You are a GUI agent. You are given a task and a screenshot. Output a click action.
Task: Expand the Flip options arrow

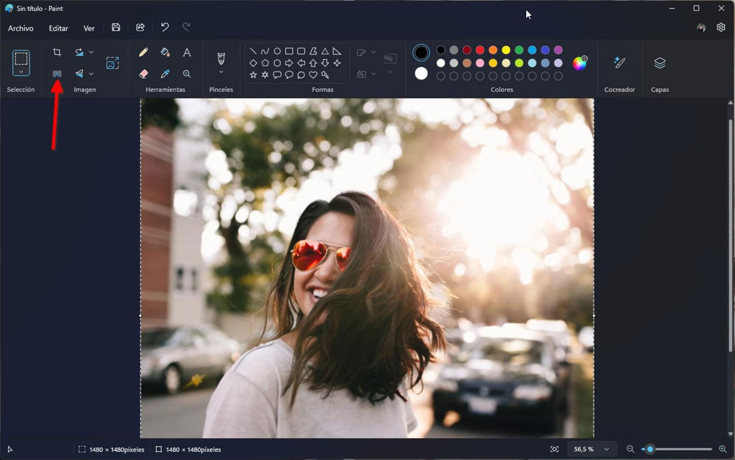(x=91, y=74)
